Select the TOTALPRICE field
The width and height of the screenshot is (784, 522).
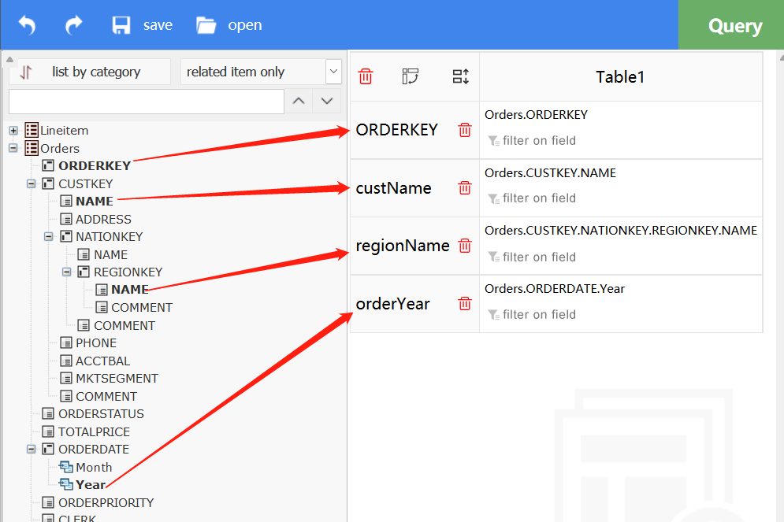click(94, 431)
